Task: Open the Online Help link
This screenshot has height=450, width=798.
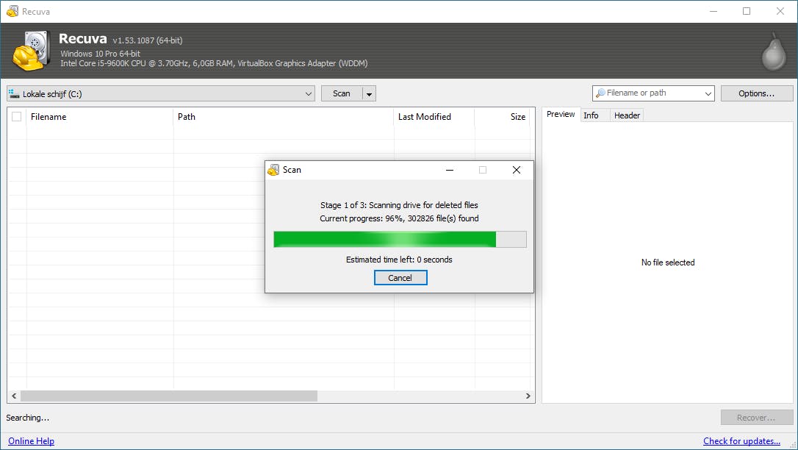Action: coord(31,441)
